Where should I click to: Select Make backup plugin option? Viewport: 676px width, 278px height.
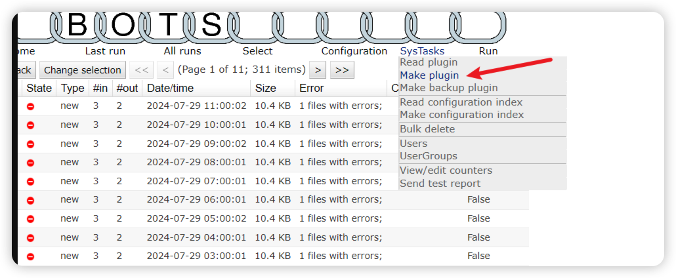point(448,88)
